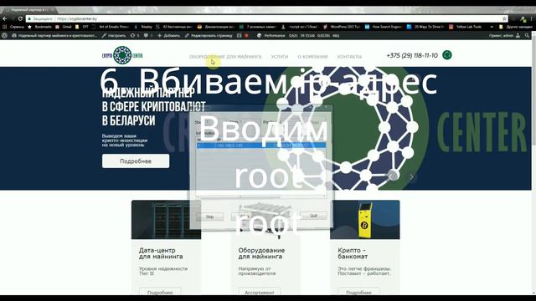Click the hero banner Подробнее button
This screenshot has width=536, height=301.
point(136,161)
